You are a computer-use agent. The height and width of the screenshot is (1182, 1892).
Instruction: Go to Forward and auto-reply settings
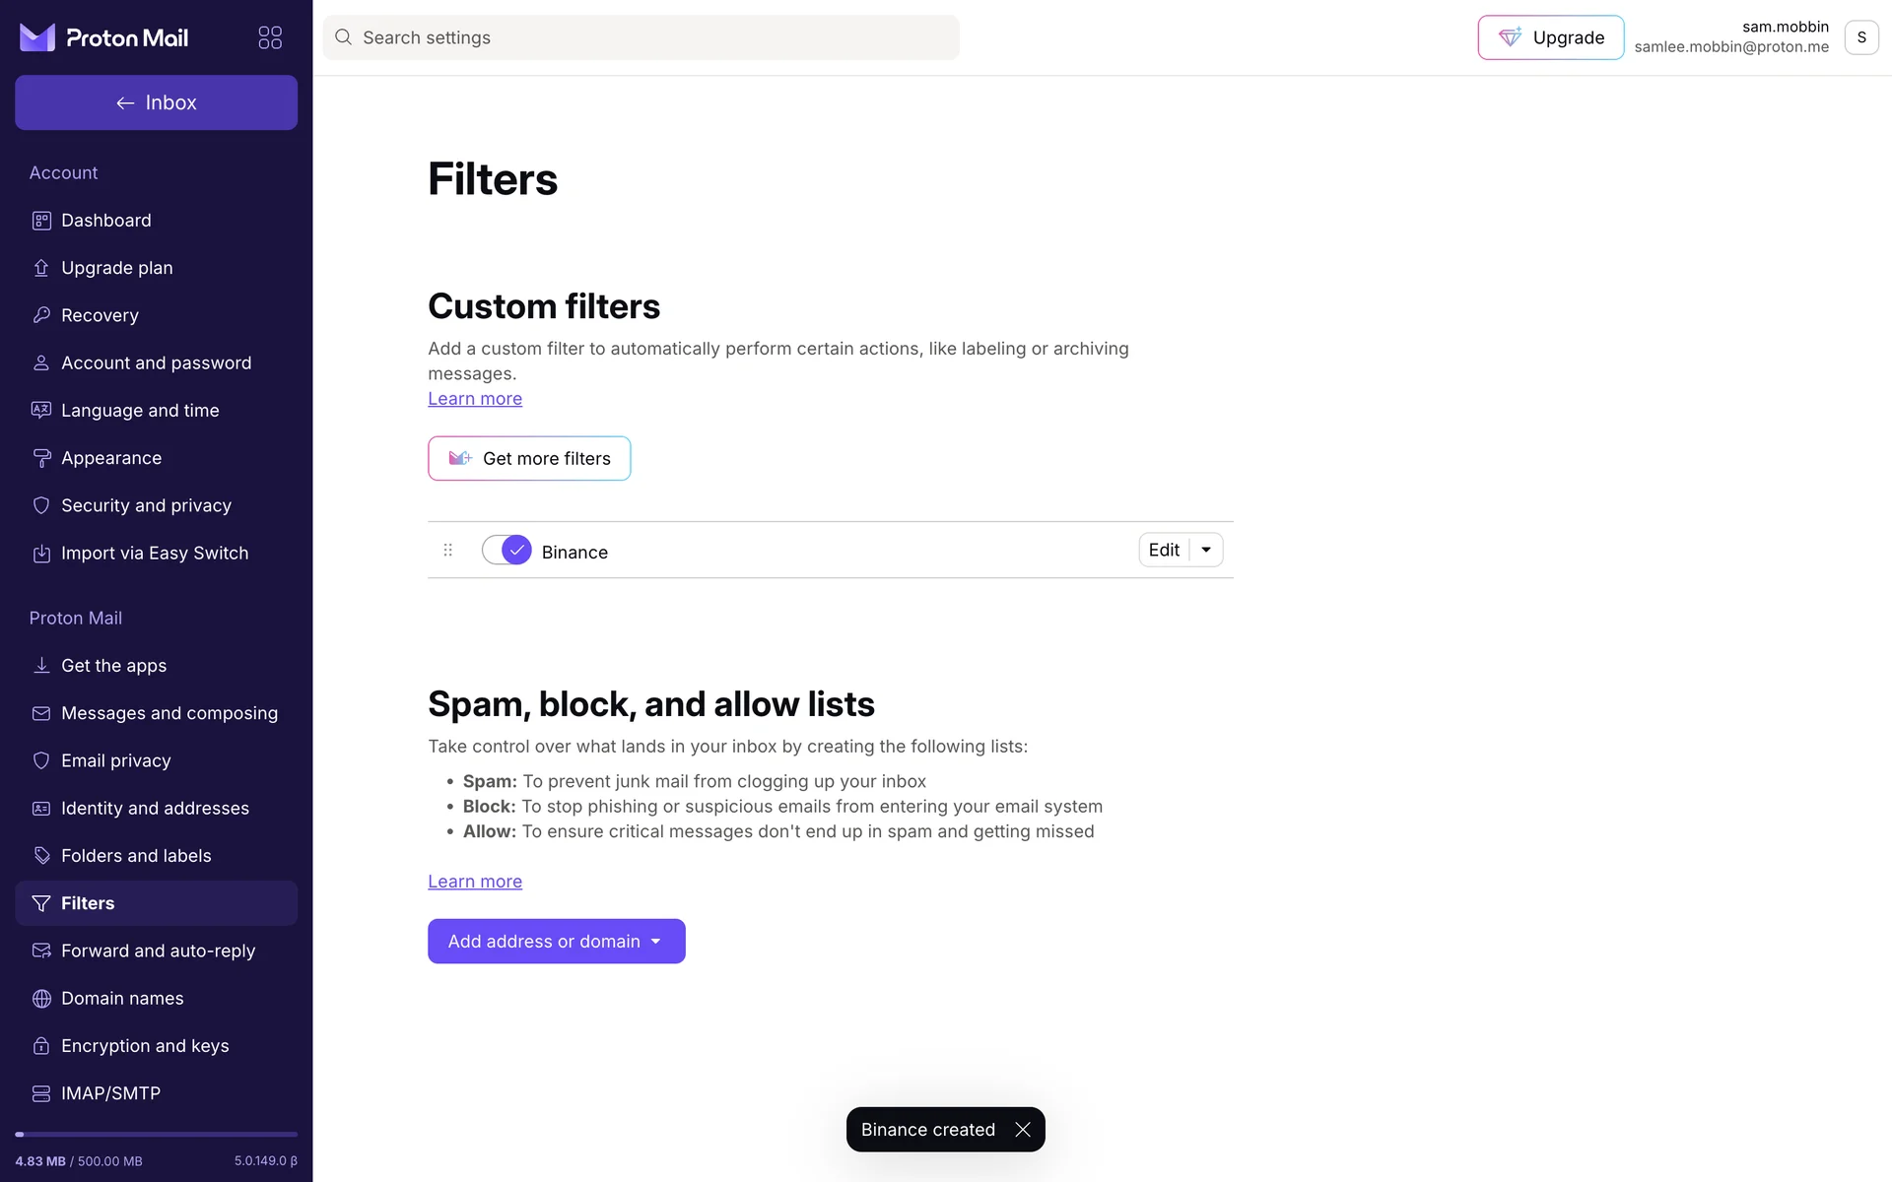click(158, 951)
